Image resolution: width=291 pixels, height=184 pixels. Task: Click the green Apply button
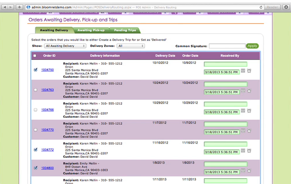(x=252, y=46)
